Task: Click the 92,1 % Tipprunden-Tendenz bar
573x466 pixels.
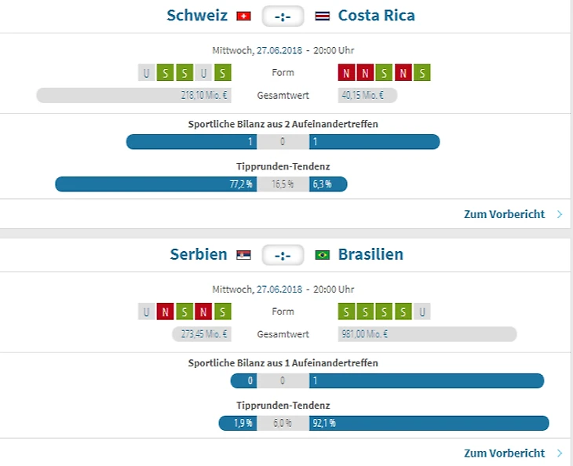Action: (429, 423)
